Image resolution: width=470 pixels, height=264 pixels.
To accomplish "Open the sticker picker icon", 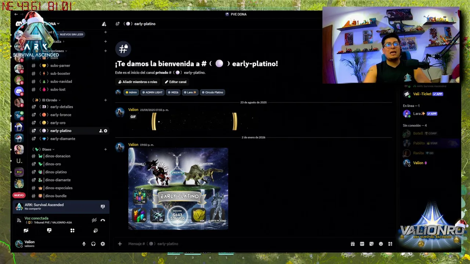I will pyautogui.click(x=372, y=244).
